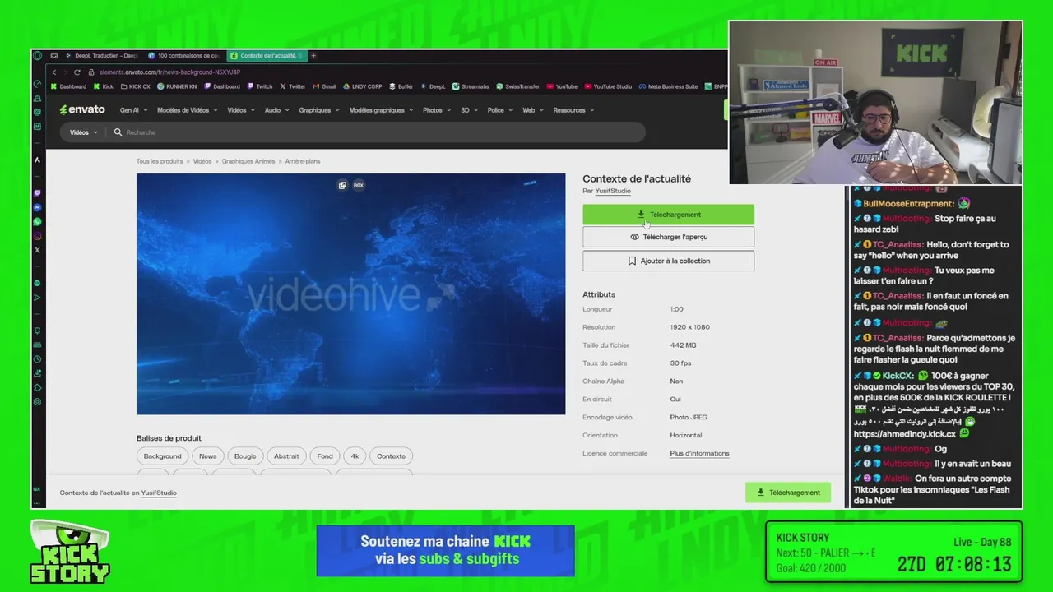
Task: Open the Gmail bookmark
Action: pos(324,86)
